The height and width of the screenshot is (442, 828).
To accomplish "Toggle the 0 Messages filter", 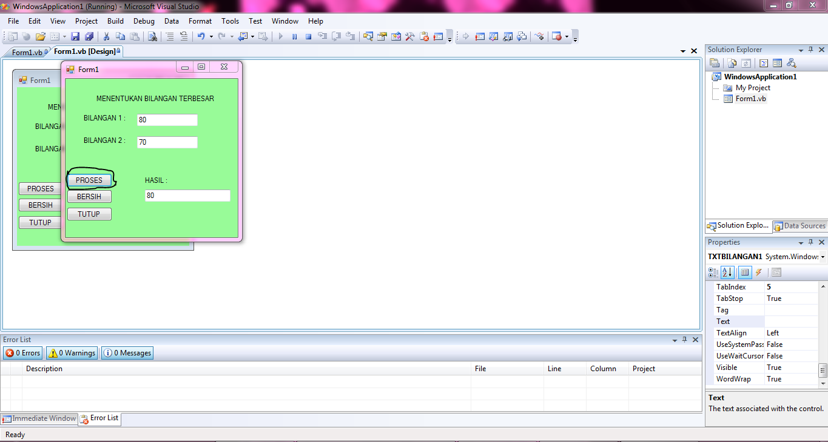I will tap(127, 352).
